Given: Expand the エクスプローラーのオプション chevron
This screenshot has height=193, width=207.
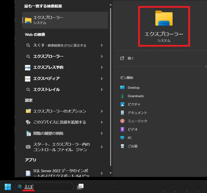Looking at the screenshot, I should [x=102, y=111].
